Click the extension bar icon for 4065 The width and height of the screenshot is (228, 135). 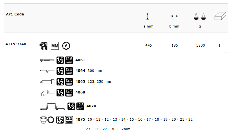(47, 81)
